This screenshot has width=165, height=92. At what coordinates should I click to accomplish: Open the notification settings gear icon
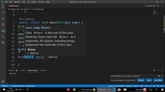pyautogui.click(x=159, y=76)
